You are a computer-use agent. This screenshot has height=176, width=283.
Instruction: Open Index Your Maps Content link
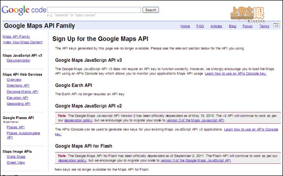click(23, 42)
